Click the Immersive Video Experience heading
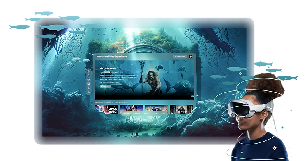The width and height of the screenshot is (307, 161). point(111,57)
